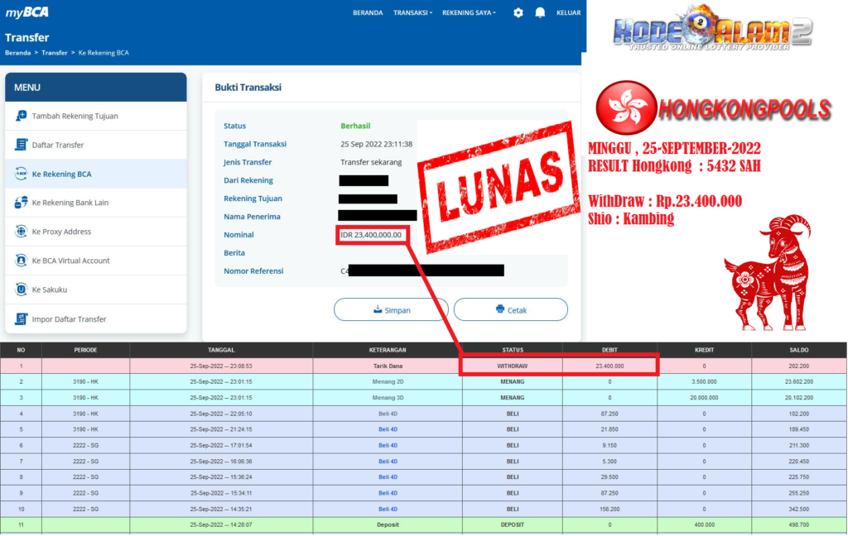848x536 pixels.
Task: Click Beli 4D link in row 6
Action: pyautogui.click(x=388, y=446)
